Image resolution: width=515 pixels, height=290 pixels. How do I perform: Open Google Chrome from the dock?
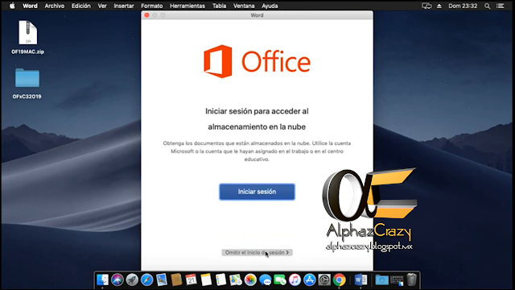(x=339, y=280)
